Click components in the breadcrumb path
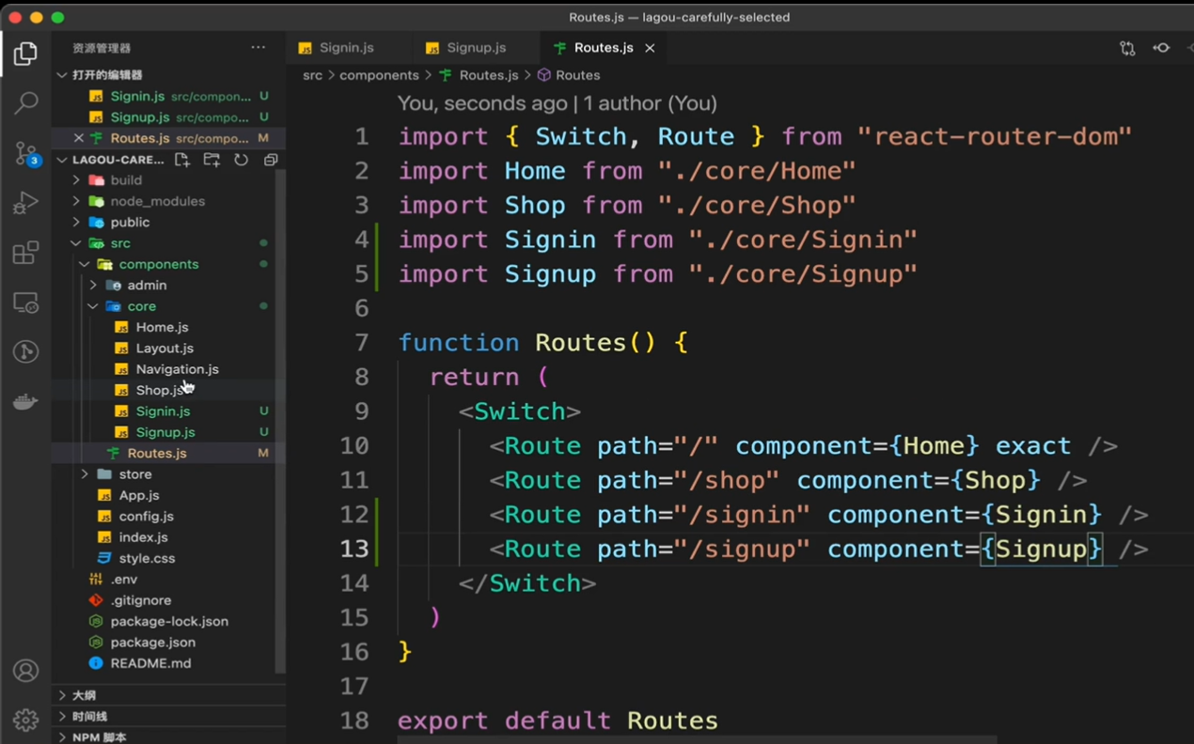Image resolution: width=1194 pixels, height=744 pixels. click(379, 75)
